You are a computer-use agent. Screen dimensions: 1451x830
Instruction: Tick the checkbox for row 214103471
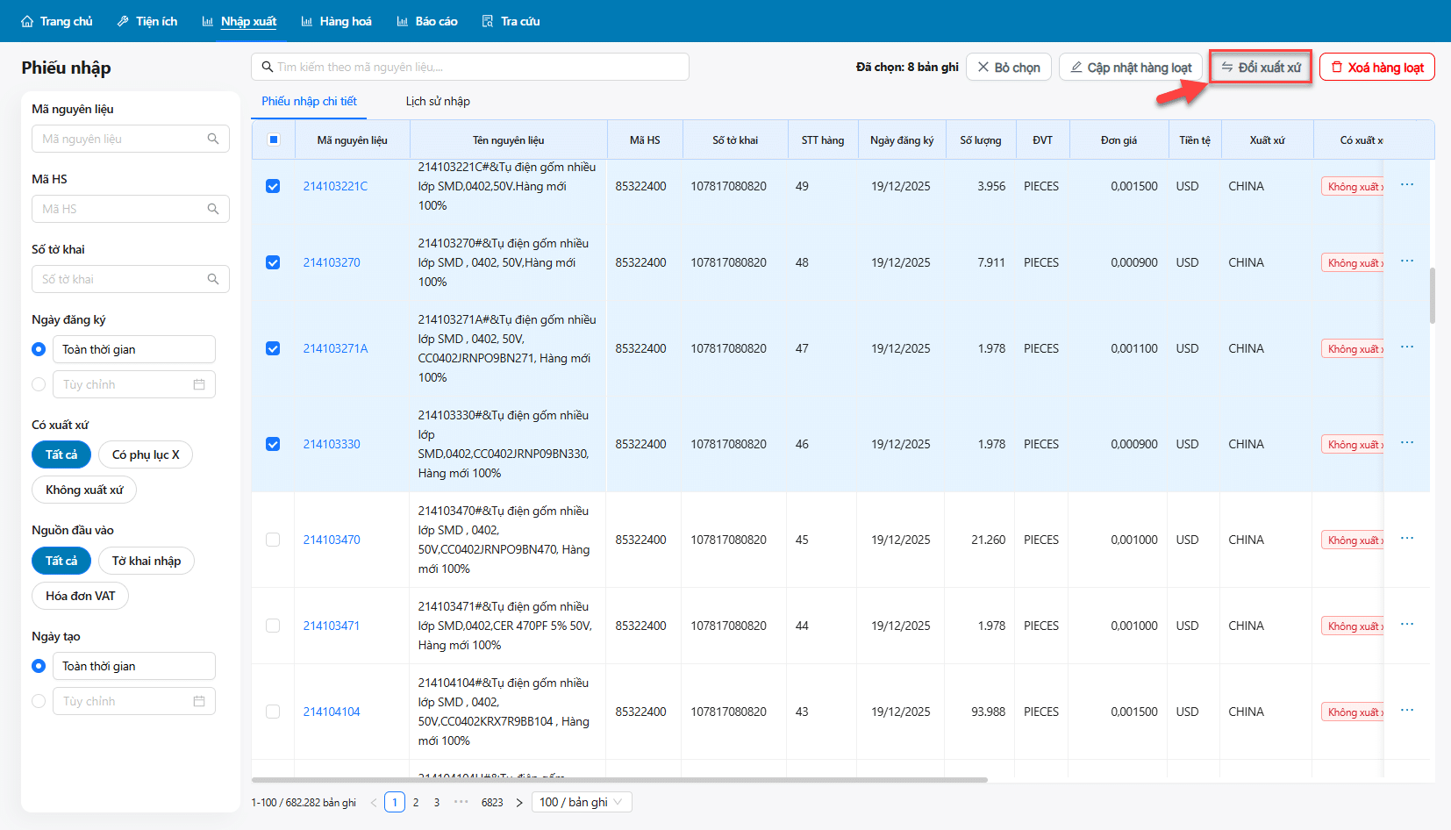(x=273, y=626)
